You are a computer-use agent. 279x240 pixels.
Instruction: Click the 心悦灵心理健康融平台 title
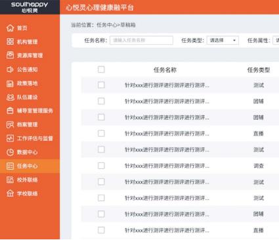(x=100, y=7)
